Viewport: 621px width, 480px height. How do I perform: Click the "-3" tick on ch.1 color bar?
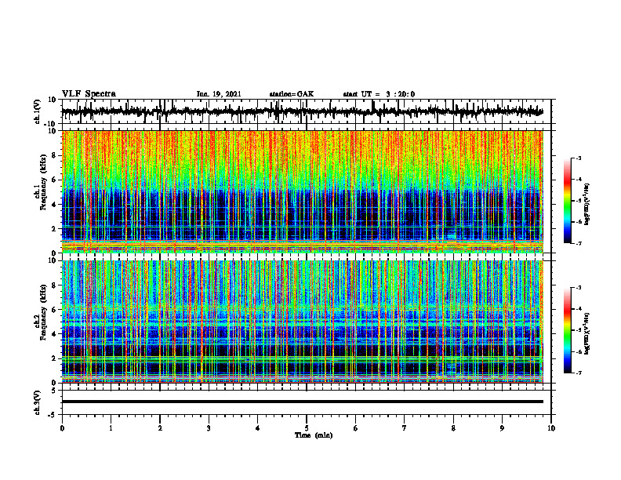coord(579,158)
